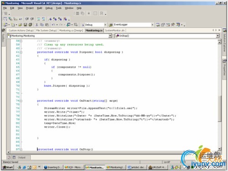This screenshot has width=228, height=171.
Task: Click the Start debugging play arrow
Action: tap(83, 25)
